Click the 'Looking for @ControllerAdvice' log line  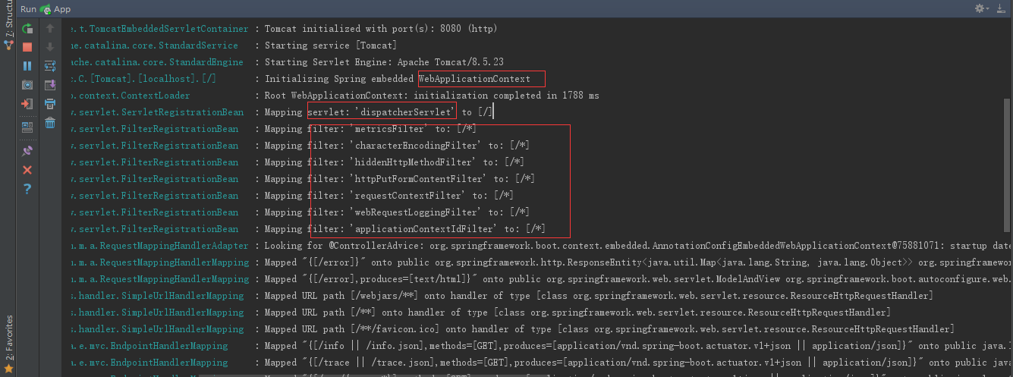point(638,246)
